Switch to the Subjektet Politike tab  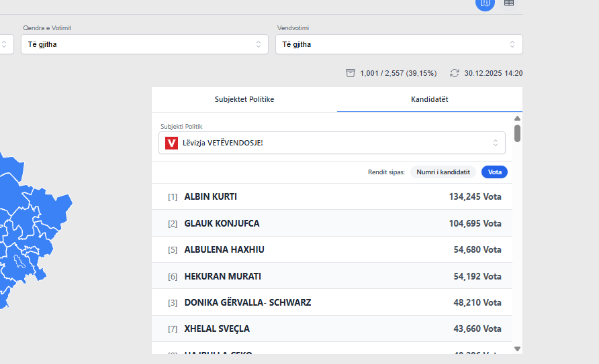pos(244,99)
